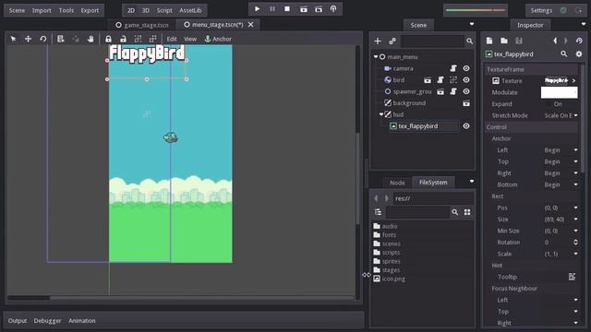Toggle visibility of camera node
Viewport: 591px width, 332px height.
(x=466, y=68)
